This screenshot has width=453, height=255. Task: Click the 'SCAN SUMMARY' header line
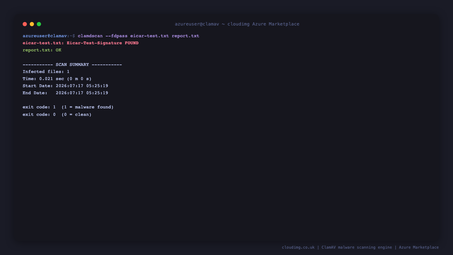click(x=72, y=64)
